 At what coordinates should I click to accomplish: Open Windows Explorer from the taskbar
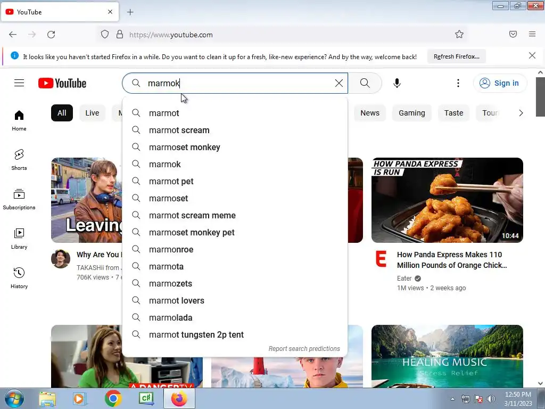click(47, 399)
